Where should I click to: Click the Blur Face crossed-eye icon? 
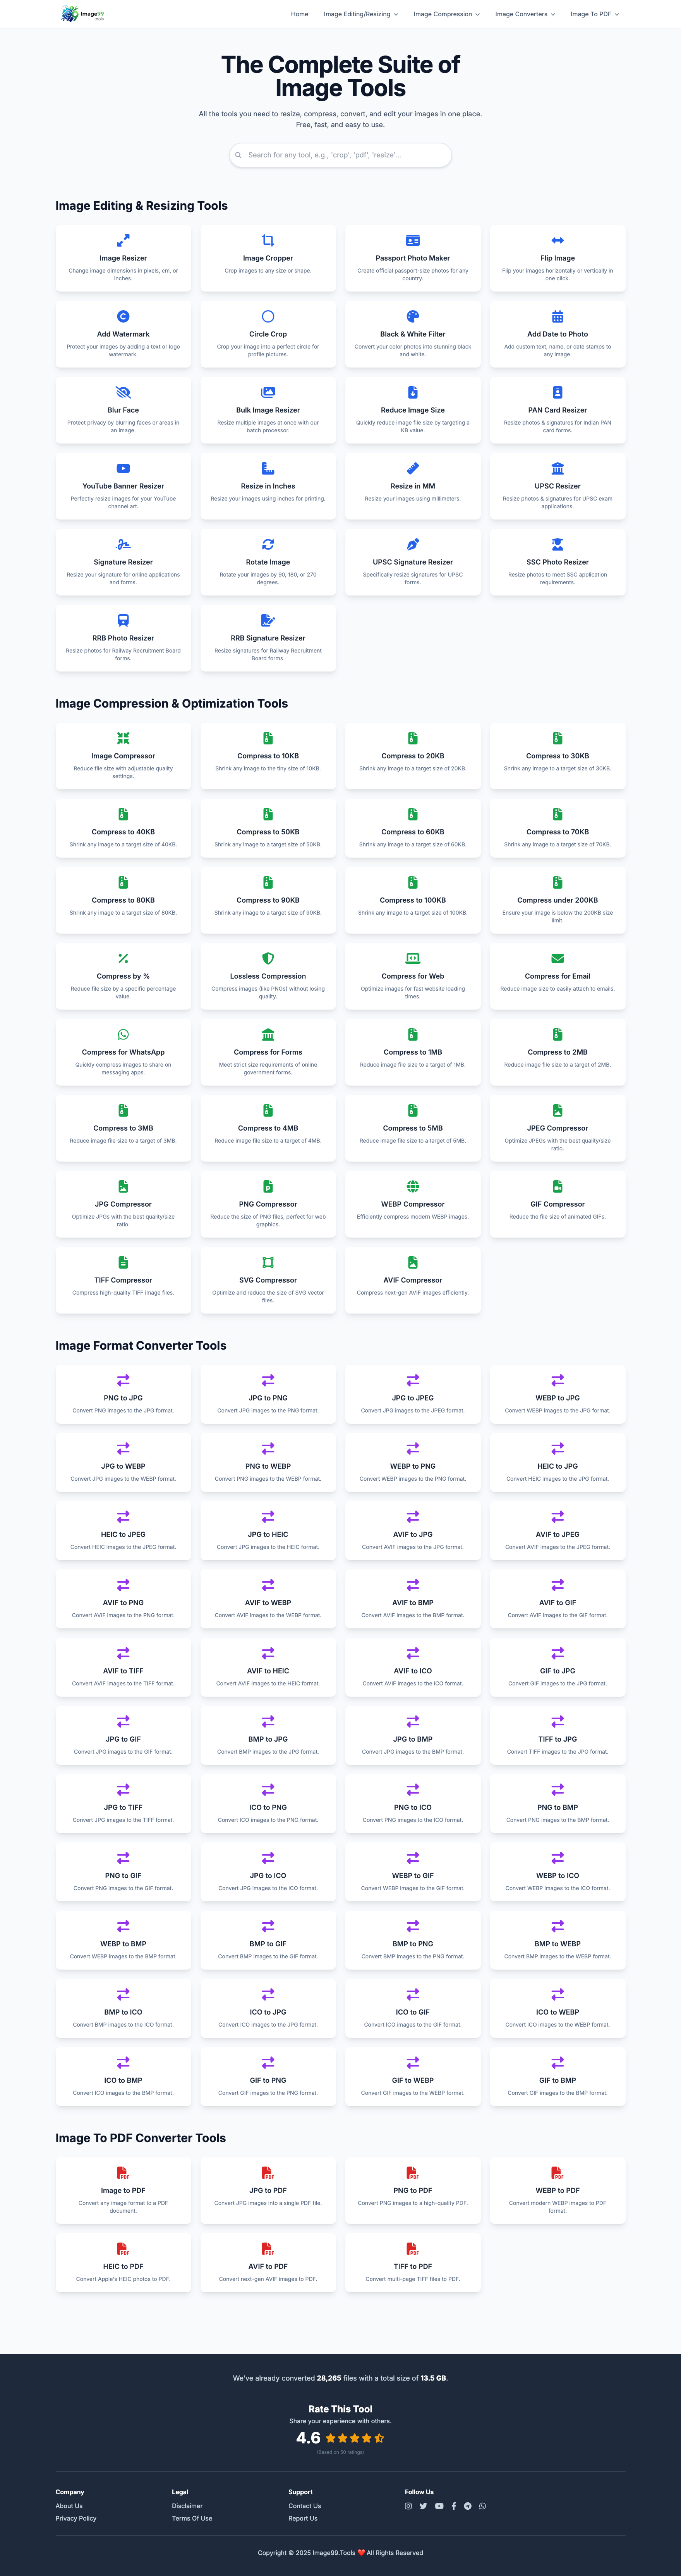123,392
